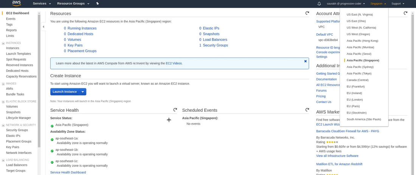416x175 pixels.
Task: Click the AWS logo home icon
Action: [x=16, y=3]
